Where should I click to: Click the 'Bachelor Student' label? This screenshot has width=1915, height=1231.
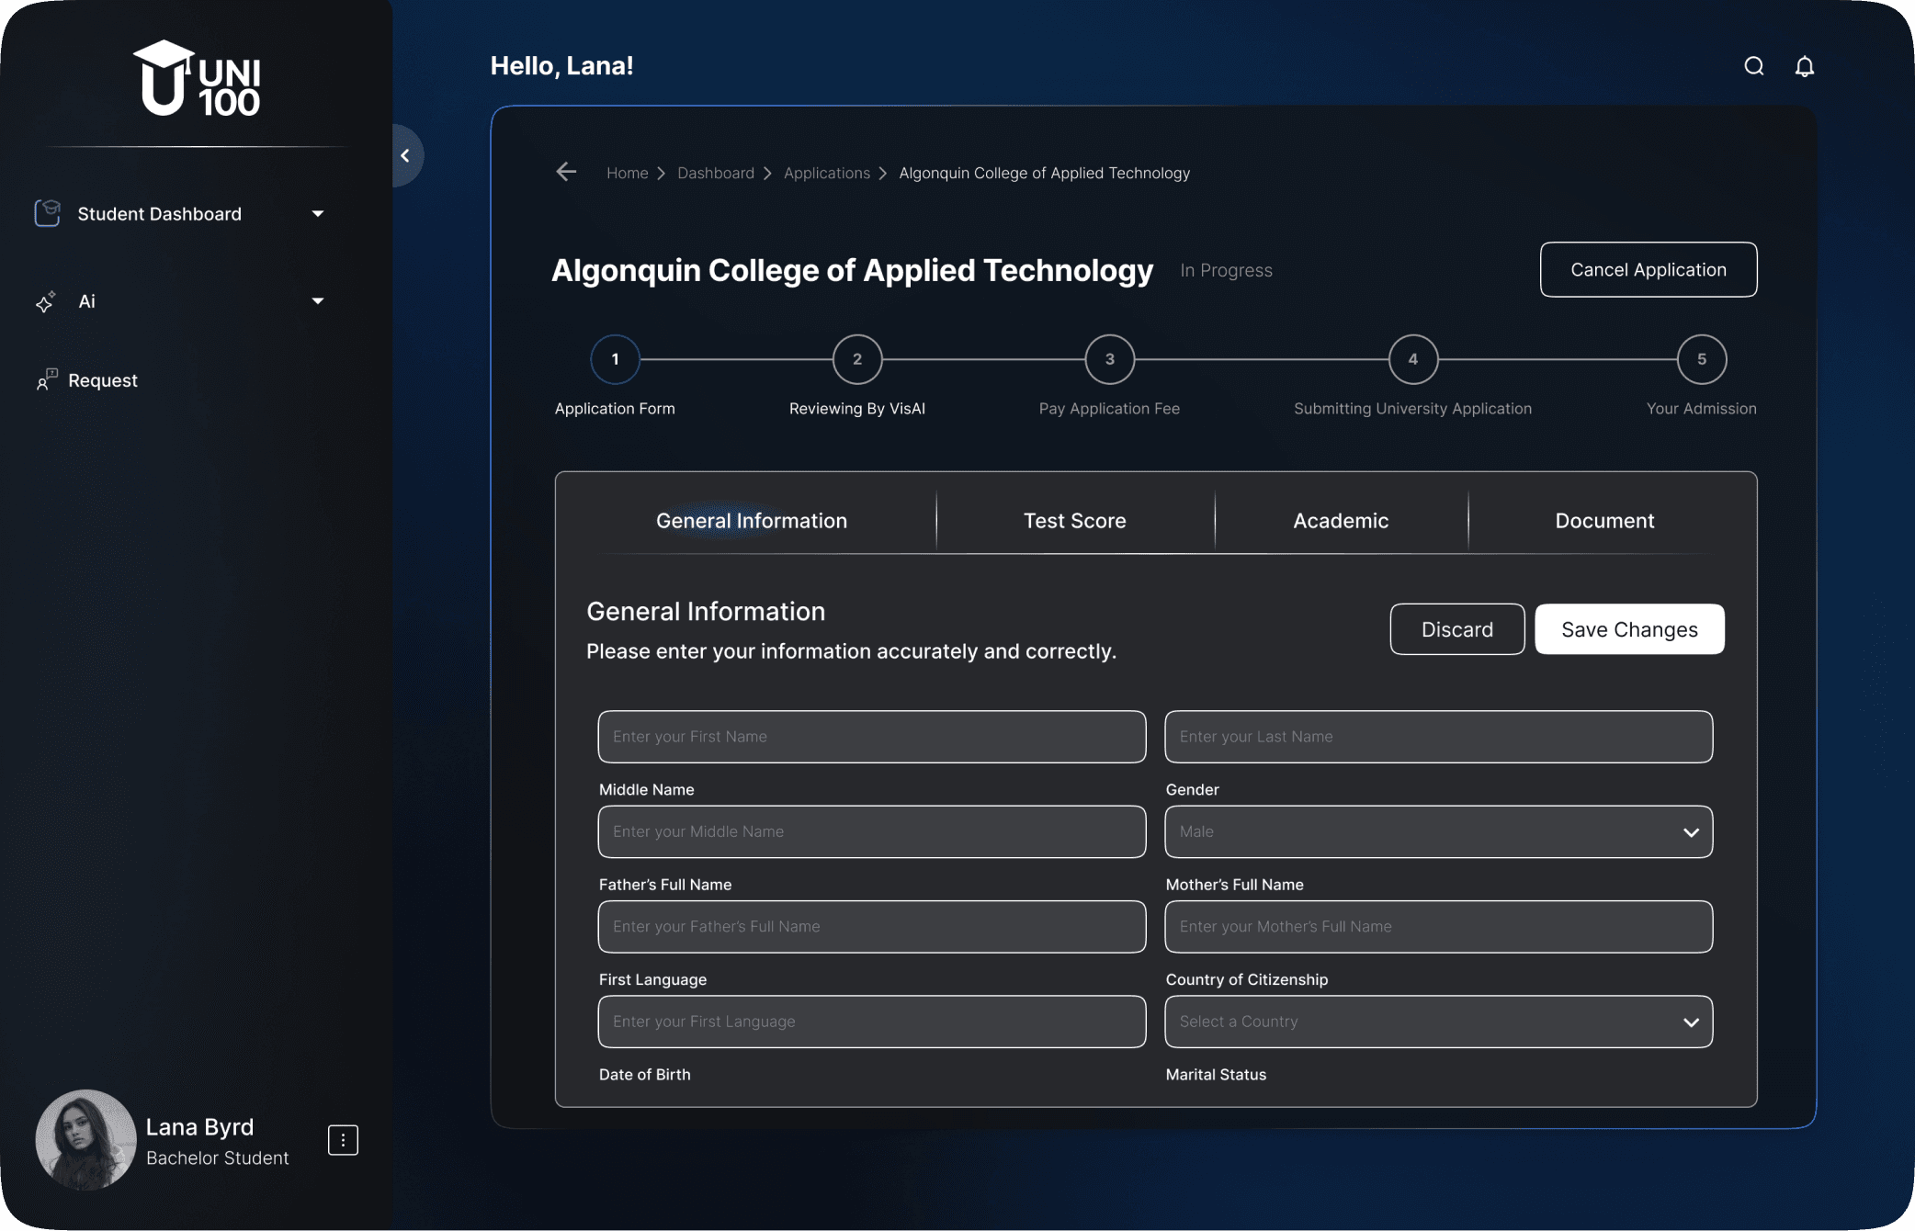click(217, 1158)
